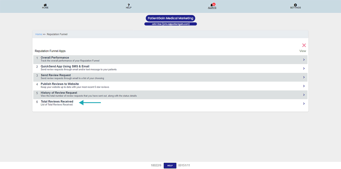
Task: Check notifications via the Alerts bell icon
Action: click(x=211, y=5)
